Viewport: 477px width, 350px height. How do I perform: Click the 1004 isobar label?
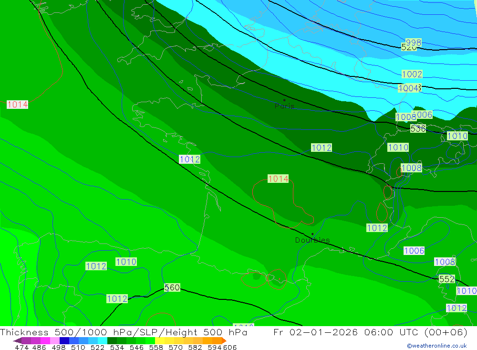pyautogui.click(x=409, y=88)
